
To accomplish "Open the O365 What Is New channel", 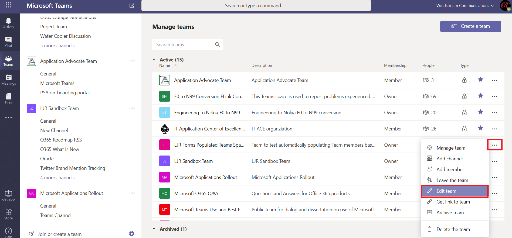I will pyautogui.click(x=60, y=149).
